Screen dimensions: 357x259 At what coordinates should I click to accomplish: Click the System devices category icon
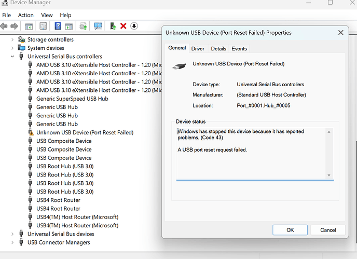(22, 48)
